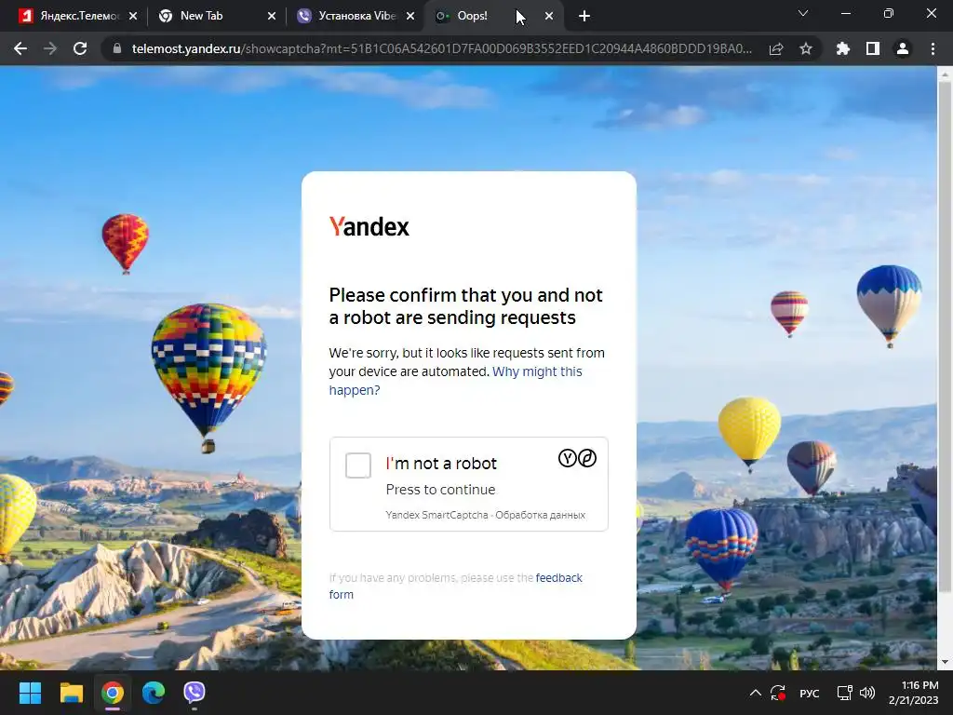Click the page vertical scrollbar

[945, 337]
